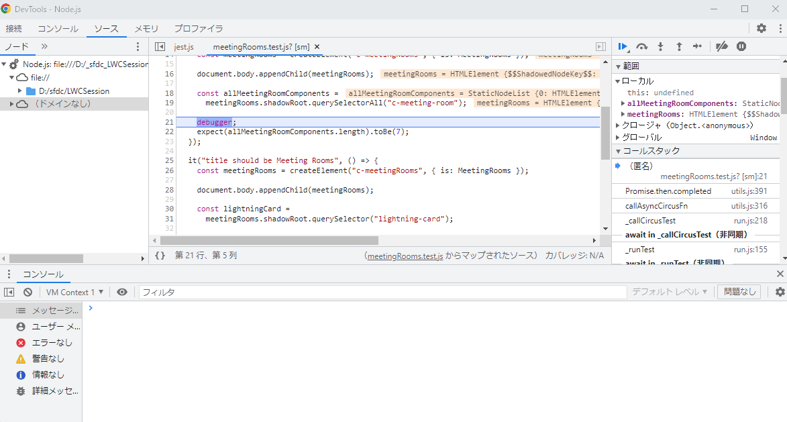Open DevTools settings gear
787x422 pixels.
click(762, 29)
